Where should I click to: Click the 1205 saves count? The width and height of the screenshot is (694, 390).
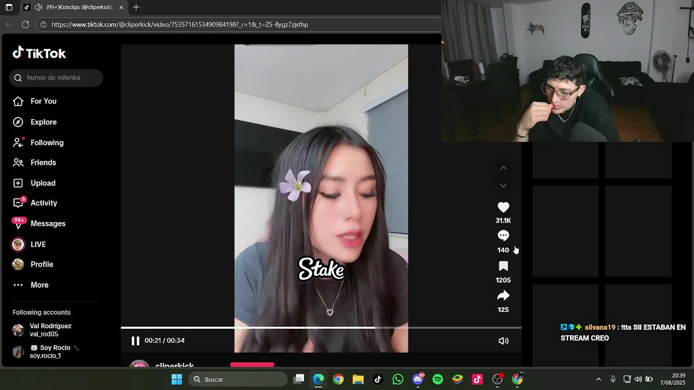coord(503,280)
